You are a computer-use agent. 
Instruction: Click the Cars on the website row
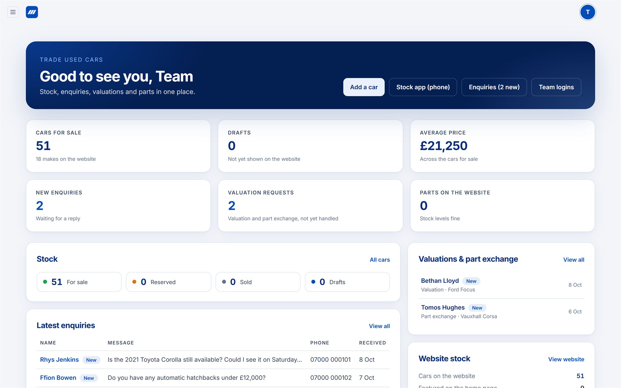point(501,376)
